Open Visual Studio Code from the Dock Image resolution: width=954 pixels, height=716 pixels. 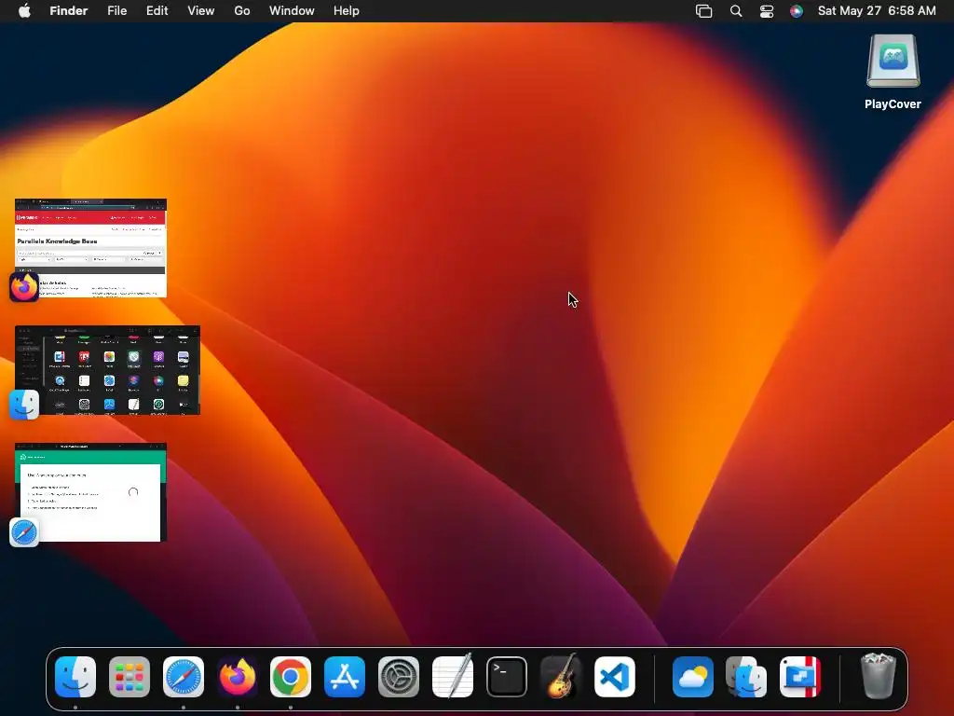coord(615,677)
